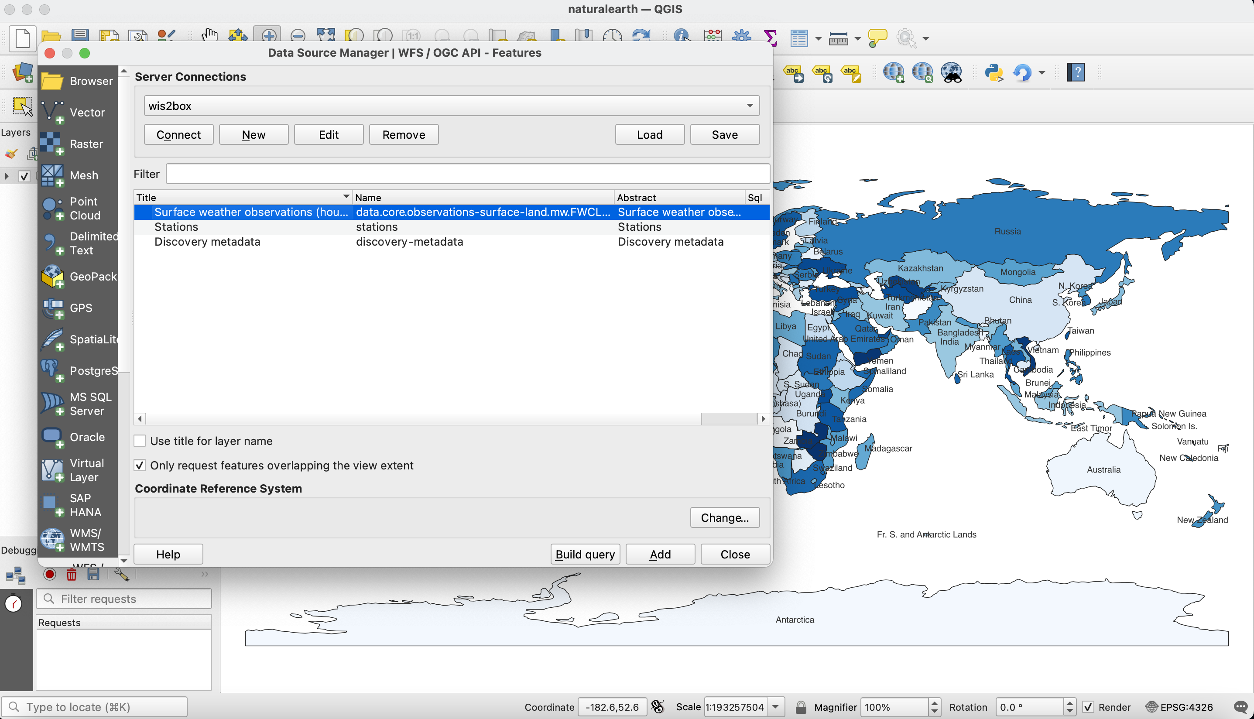Clear request log with trash icon
The width and height of the screenshot is (1254, 719).
(x=72, y=574)
